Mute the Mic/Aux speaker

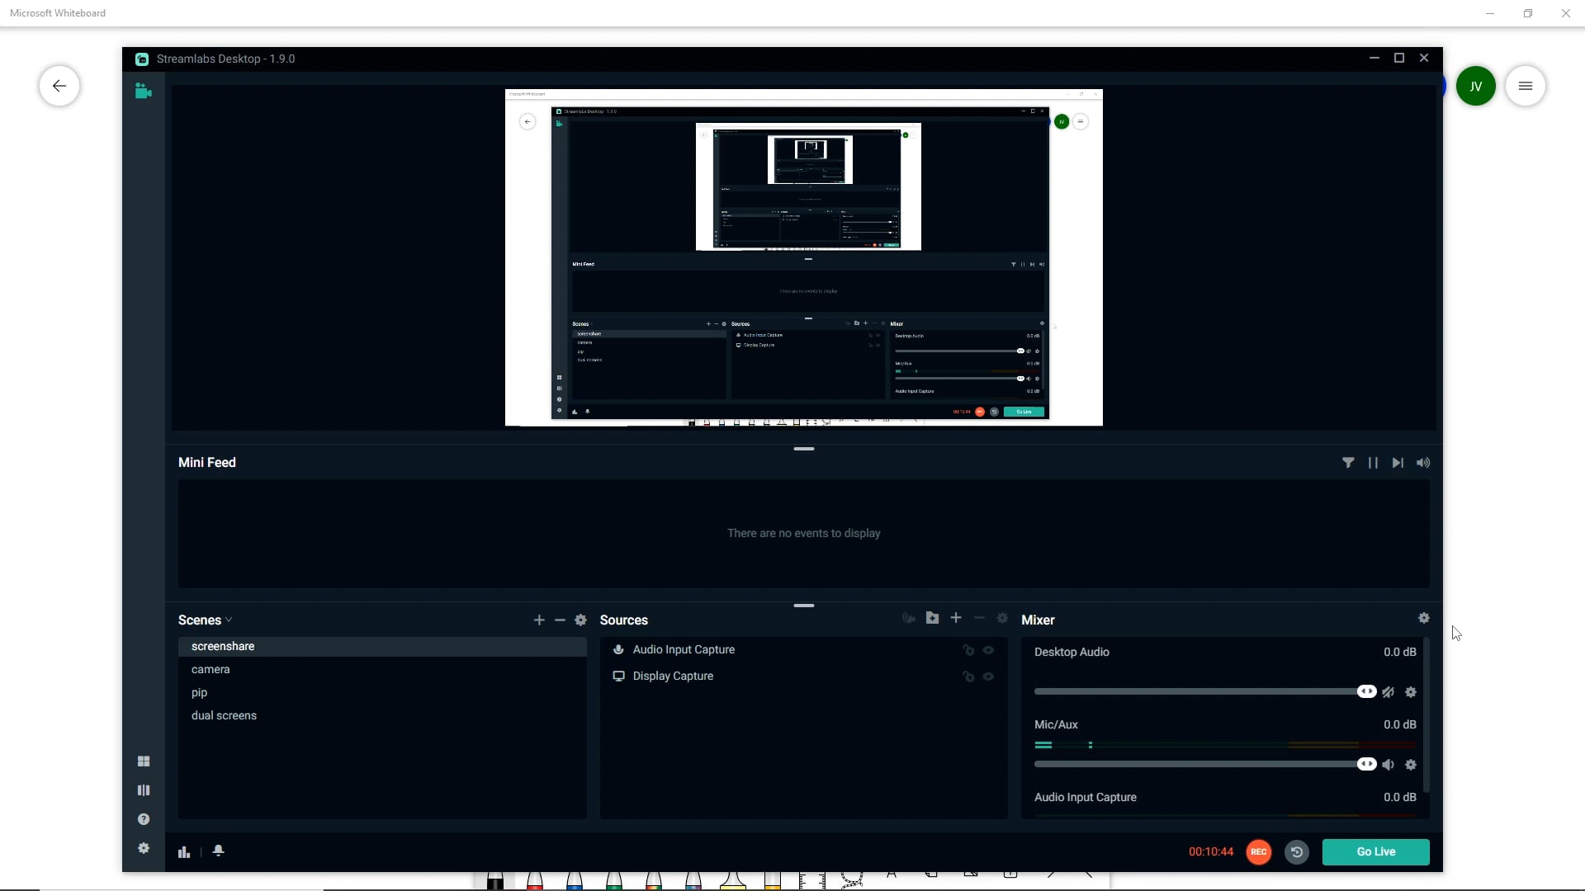[1389, 765]
